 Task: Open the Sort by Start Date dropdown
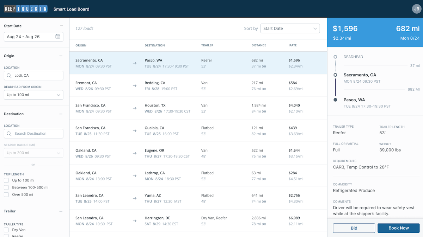[290, 28]
